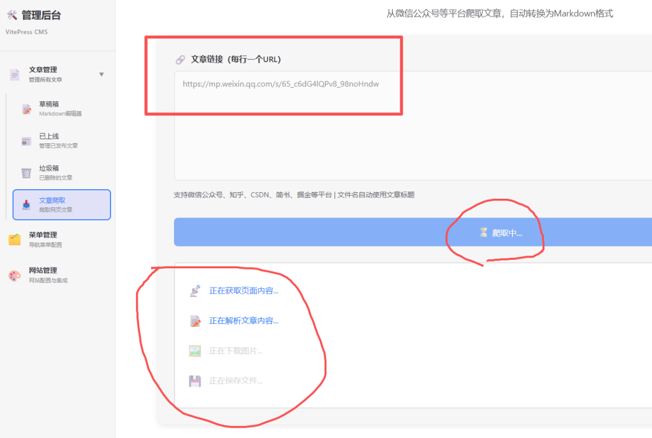The image size is (652, 438).
Task: Click the parsing icon beside 正在解析文章内容
Action: [x=196, y=321]
